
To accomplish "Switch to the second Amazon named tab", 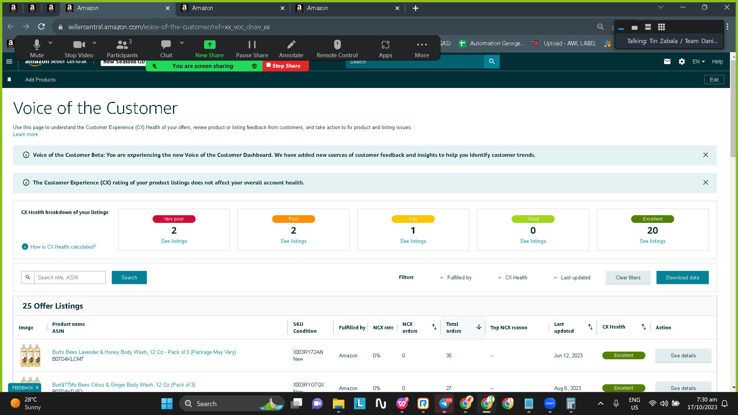I will [233, 8].
